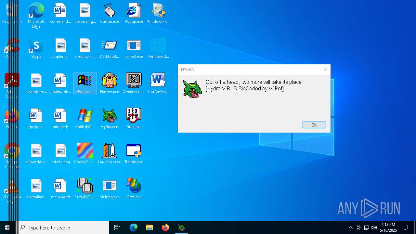The height and width of the screenshot is (234, 416).
Task: Select the Flasher.exe desktop icon
Action: pos(110,84)
